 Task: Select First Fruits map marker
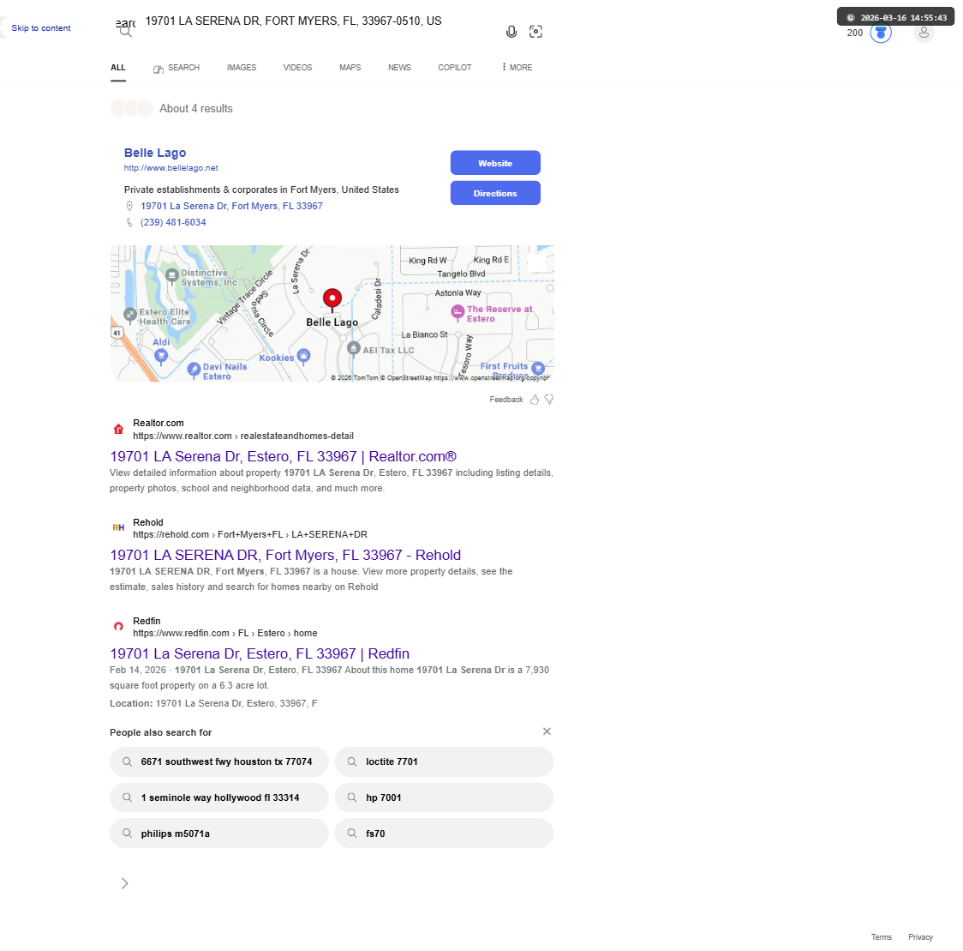tap(538, 368)
